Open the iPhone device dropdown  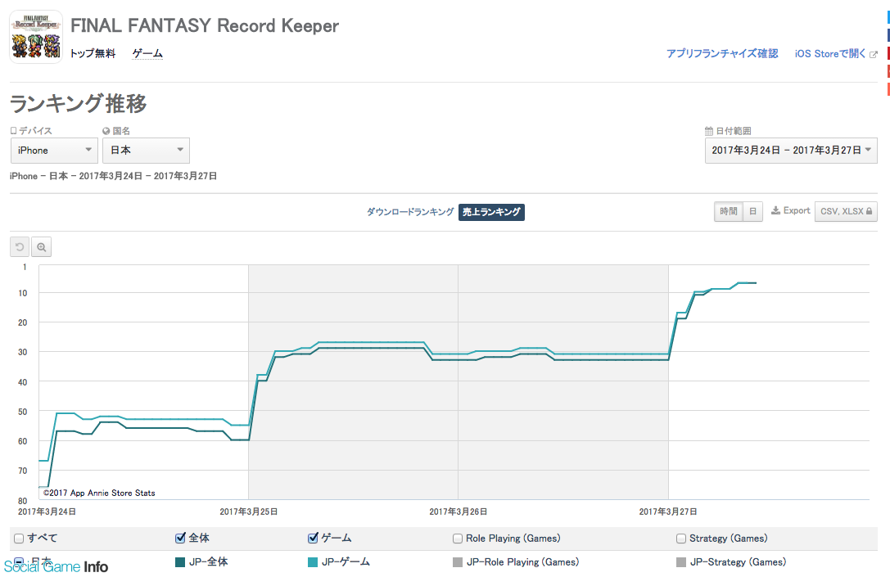coord(54,151)
